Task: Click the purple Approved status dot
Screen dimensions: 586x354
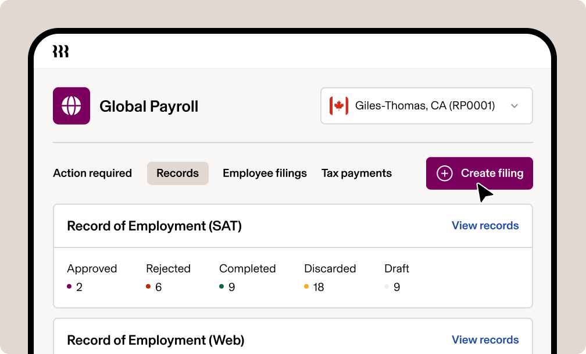Action: [68, 287]
